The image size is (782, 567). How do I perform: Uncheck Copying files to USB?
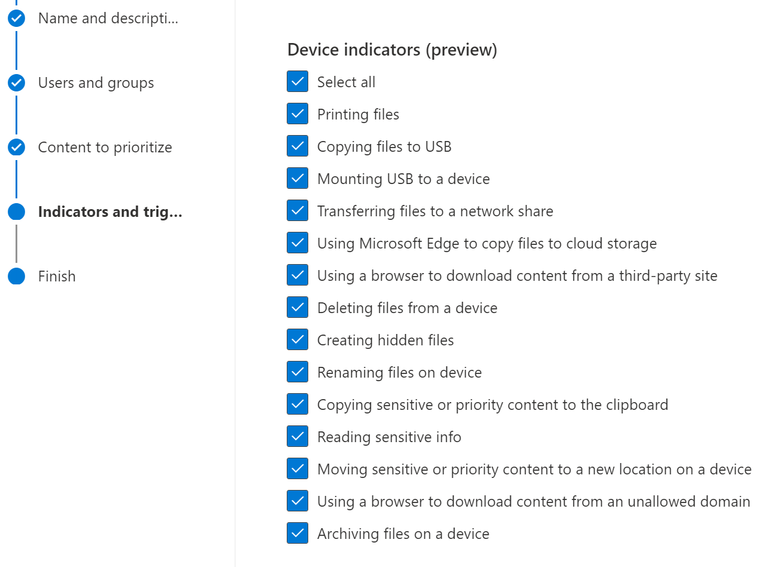pyautogui.click(x=298, y=146)
